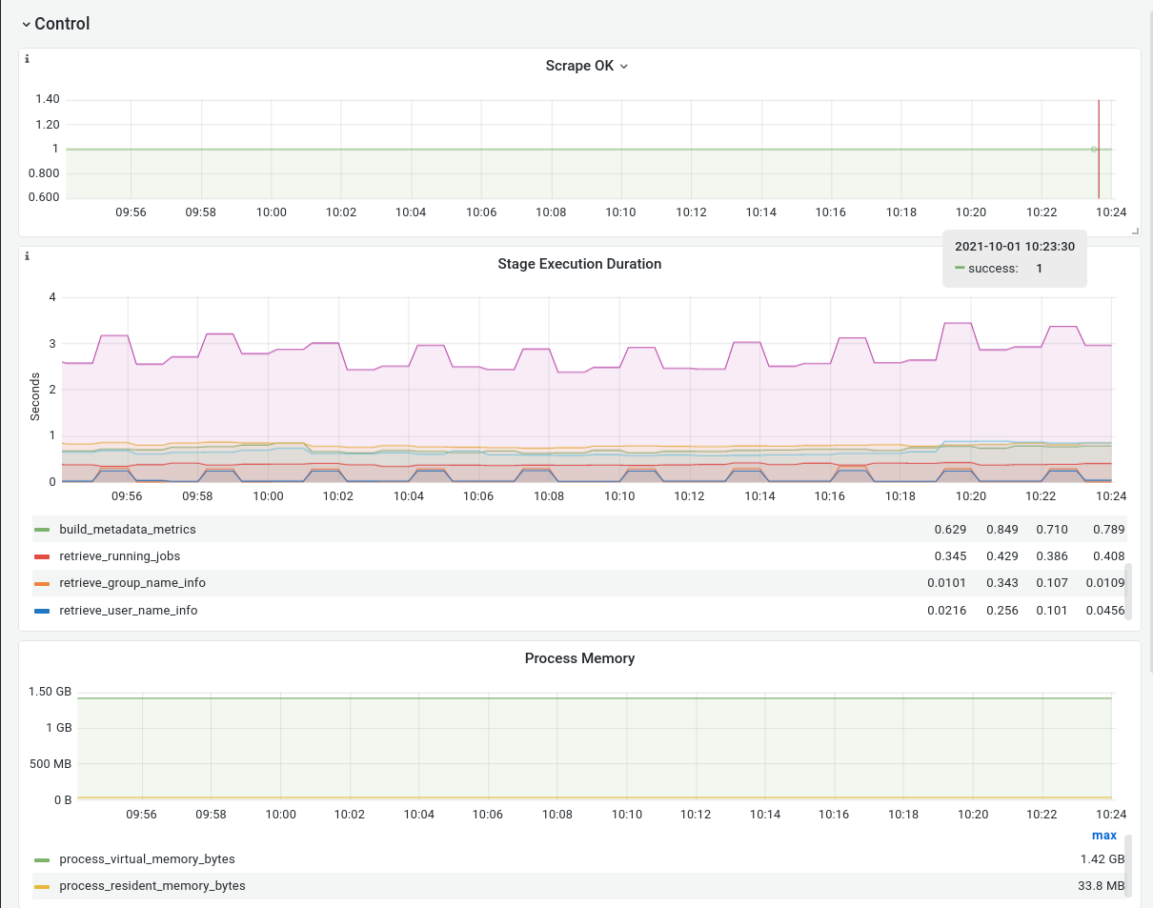Sort the Process Memory legend by max

1103,836
